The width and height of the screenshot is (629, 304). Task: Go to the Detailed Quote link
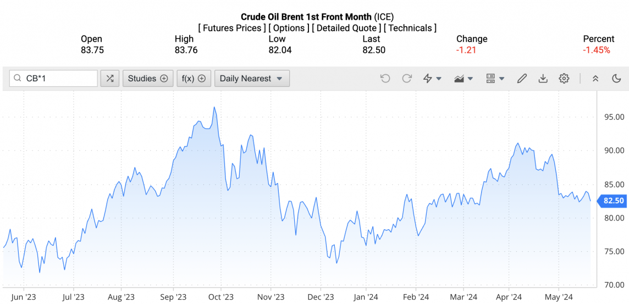click(346, 27)
